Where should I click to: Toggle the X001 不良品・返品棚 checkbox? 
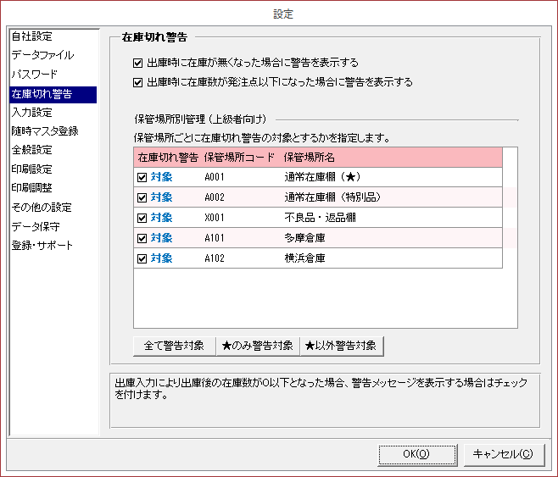pyautogui.click(x=142, y=218)
